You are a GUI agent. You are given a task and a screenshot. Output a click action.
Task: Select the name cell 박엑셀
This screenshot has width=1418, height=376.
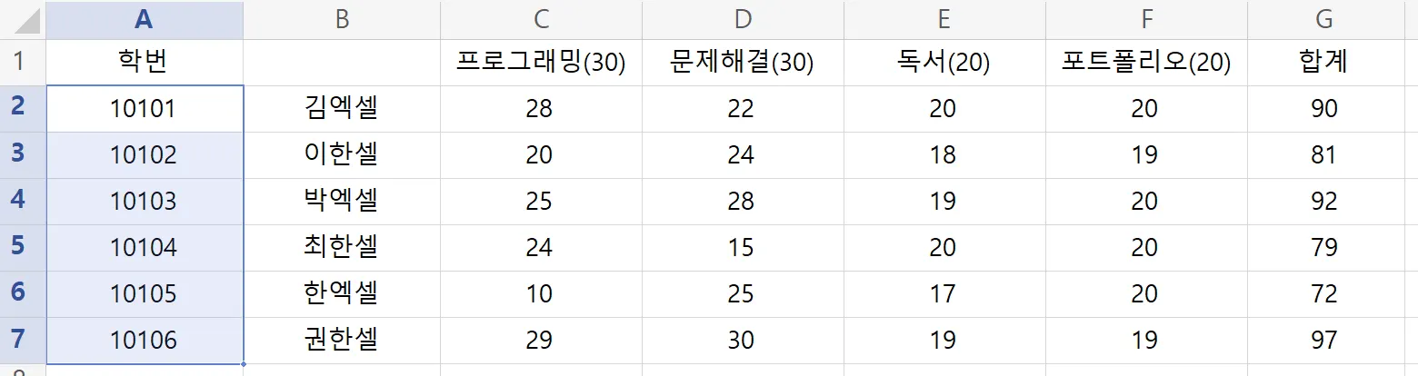pyautogui.click(x=342, y=201)
